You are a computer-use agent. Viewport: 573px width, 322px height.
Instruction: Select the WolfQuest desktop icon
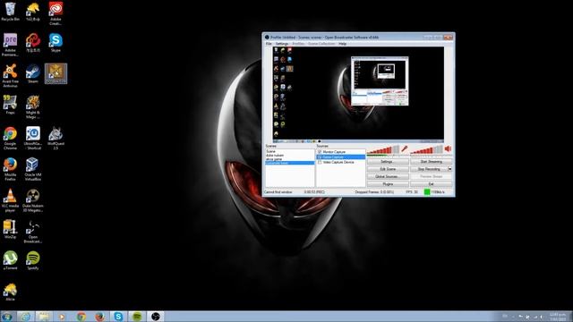pos(56,138)
